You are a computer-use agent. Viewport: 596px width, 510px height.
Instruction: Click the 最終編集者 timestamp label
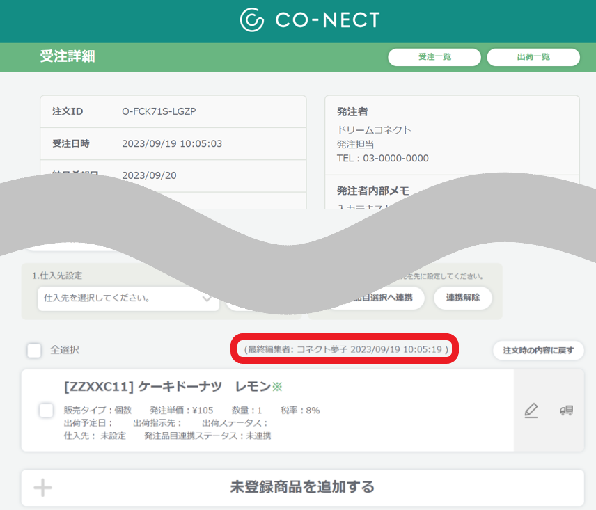pos(346,349)
